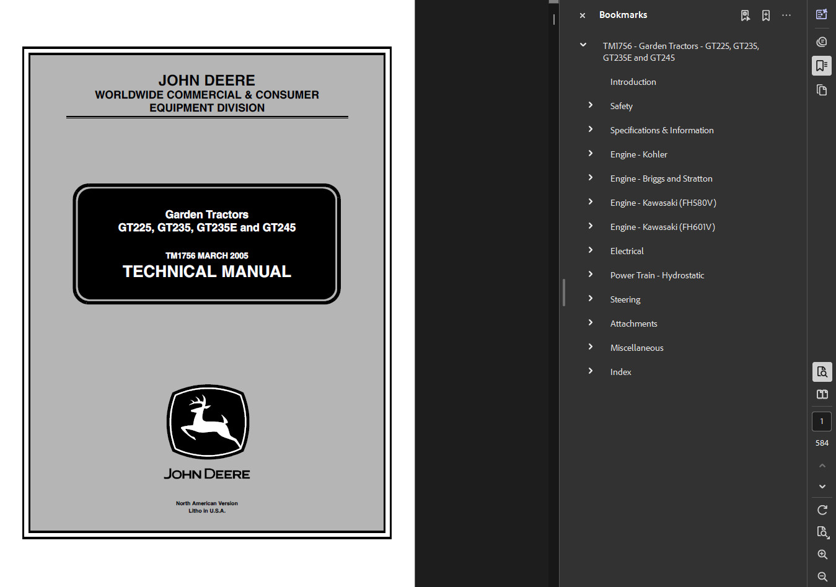This screenshot has width=836, height=587.
Task: Zoom out using the magnifier minus icon
Action: (x=822, y=577)
